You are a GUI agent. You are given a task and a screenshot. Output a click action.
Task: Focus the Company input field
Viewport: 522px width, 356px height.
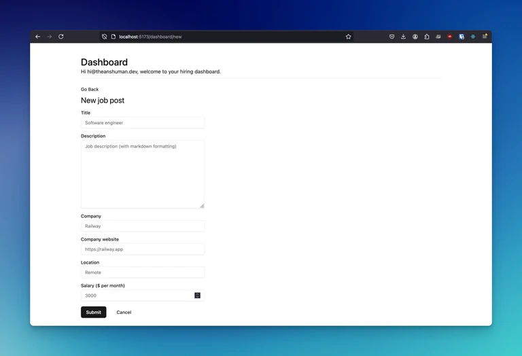[x=143, y=226]
